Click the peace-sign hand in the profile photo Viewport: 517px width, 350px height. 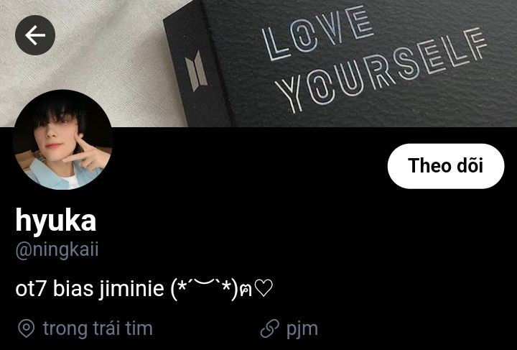(x=85, y=154)
